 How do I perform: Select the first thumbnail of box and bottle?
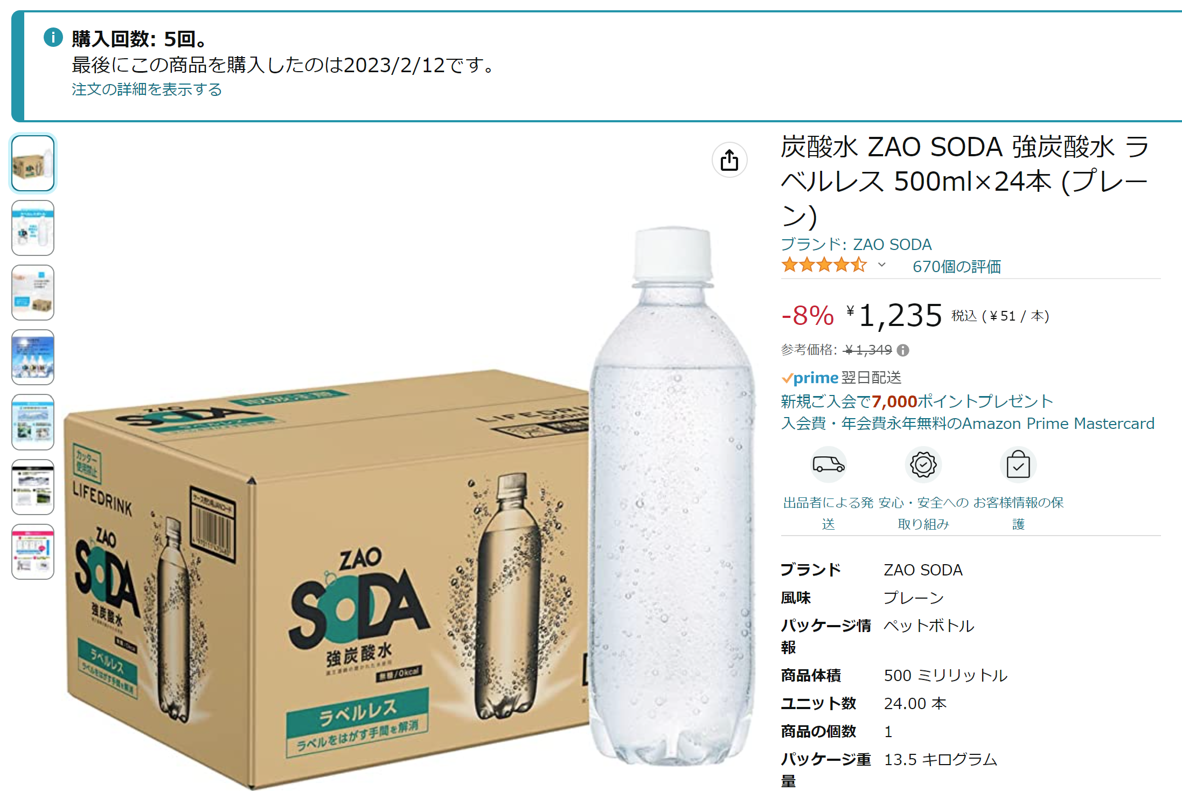click(x=33, y=163)
